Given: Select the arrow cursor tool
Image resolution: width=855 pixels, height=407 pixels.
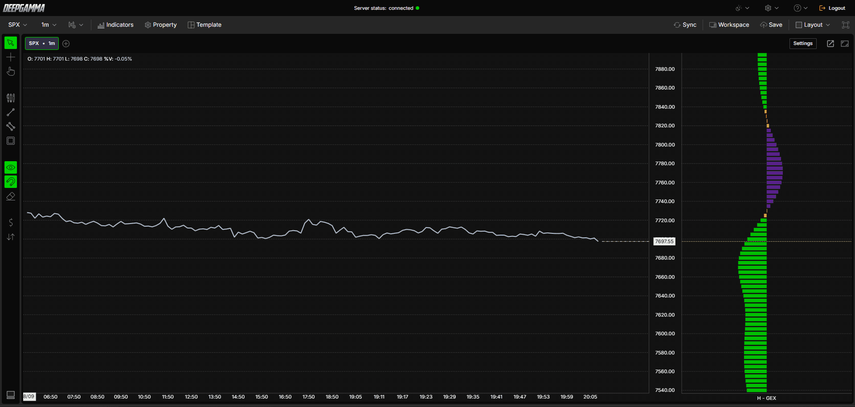Looking at the screenshot, I should tap(11, 43).
